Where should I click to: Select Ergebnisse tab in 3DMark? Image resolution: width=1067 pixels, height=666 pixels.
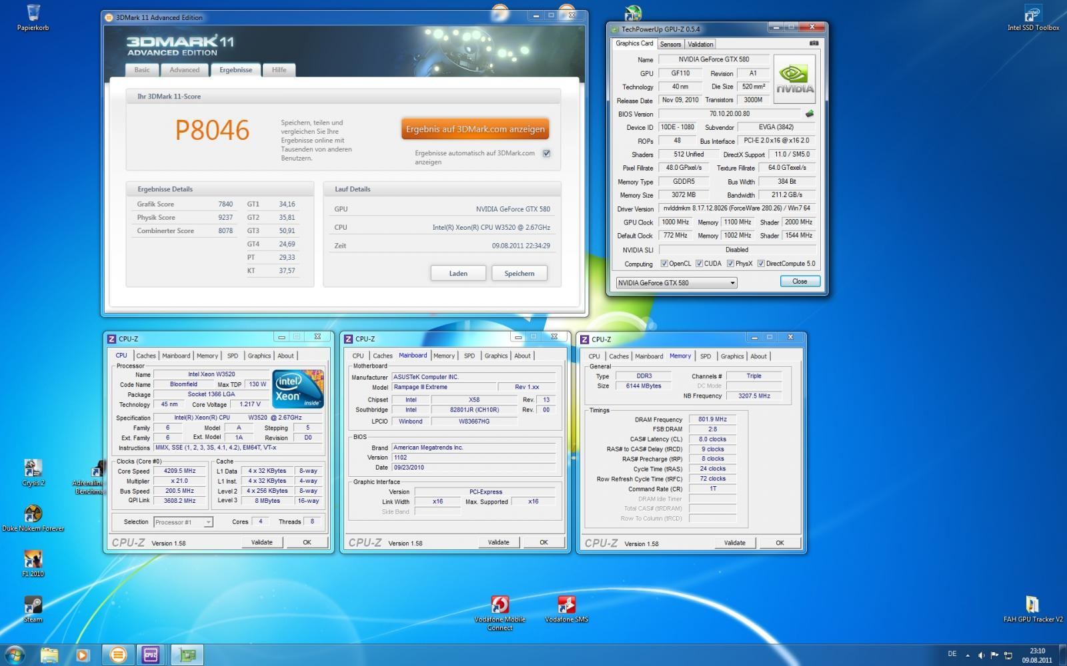[235, 70]
